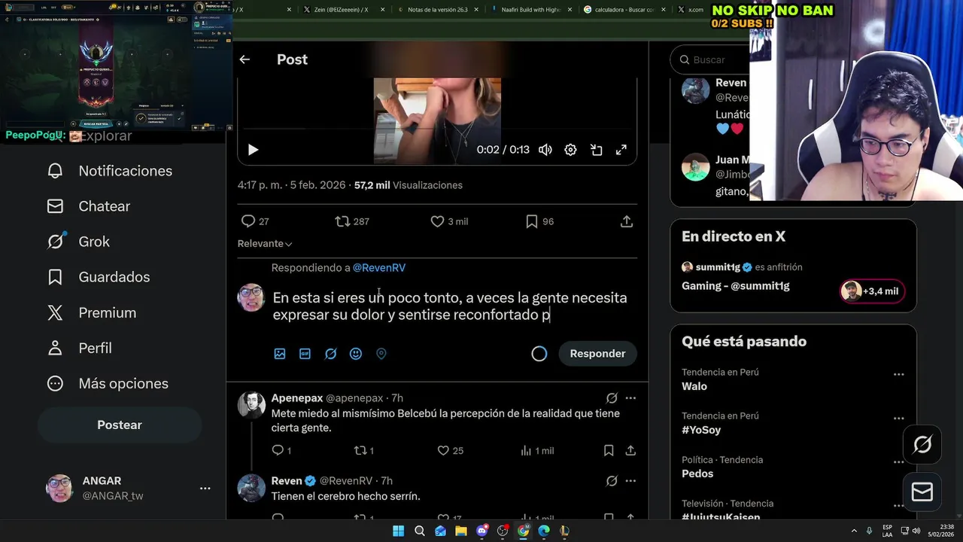The image size is (963, 542).
Task: Mute the video volume icon
Action: [x=545, y=150]
